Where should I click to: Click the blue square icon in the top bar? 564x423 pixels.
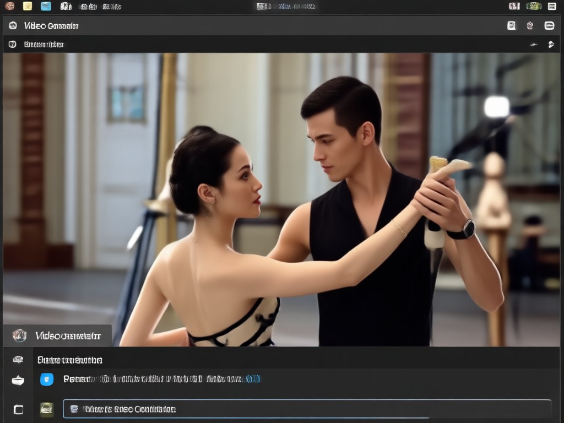click(46, 6)
